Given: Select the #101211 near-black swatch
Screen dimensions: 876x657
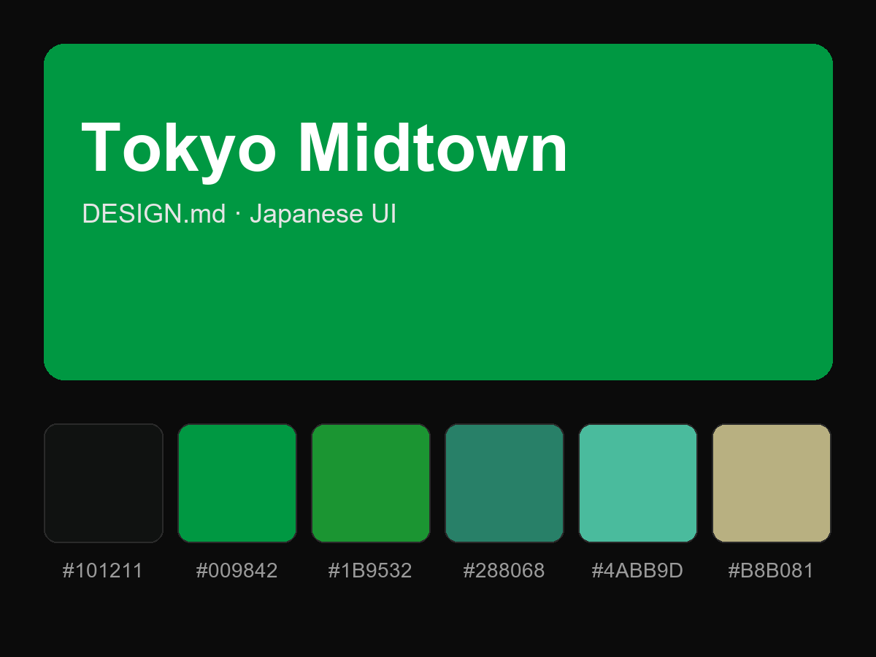Looking at the screenshot, I should [104, 483].
